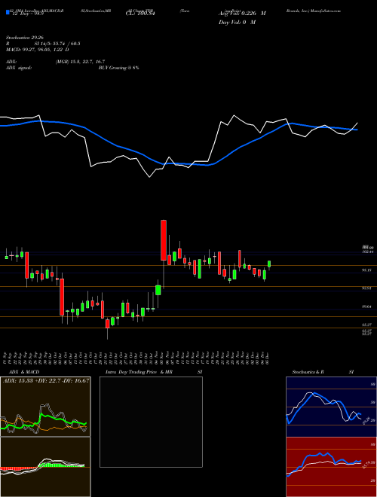Screen dimensions: 377x497
Task: Click the 'Intra Day Trading Price & MR' title
Action: (x=139, y=372)
